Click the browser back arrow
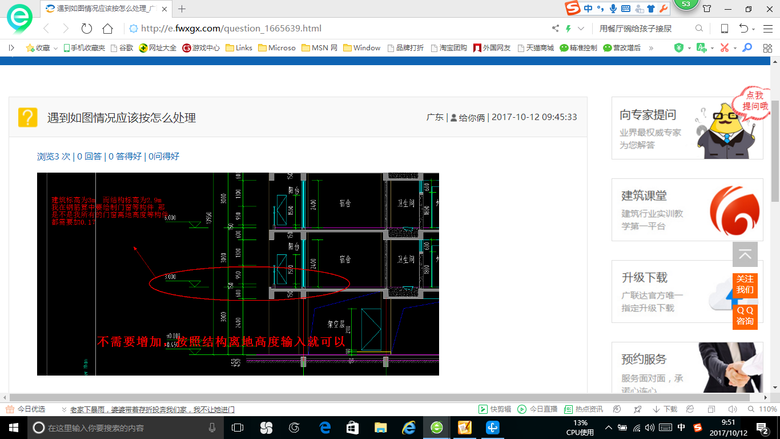 (x=46, y=29)
